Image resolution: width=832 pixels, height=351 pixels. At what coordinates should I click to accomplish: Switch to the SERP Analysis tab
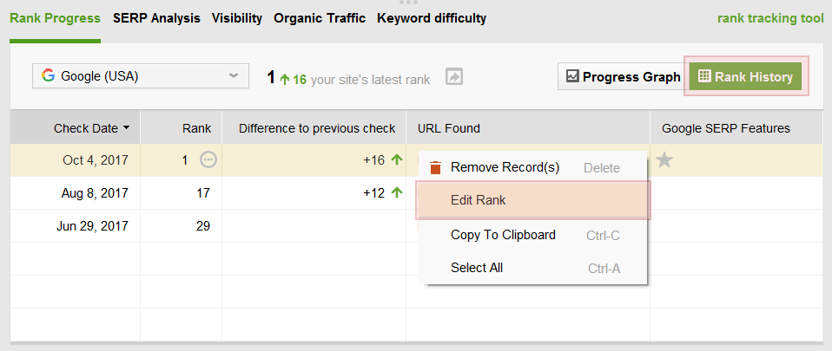[x=156, y=18]
